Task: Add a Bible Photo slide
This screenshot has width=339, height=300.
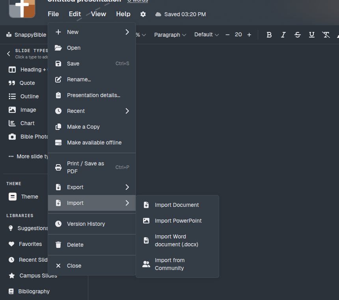Action: pyautogui.click(x=28, y=137)
